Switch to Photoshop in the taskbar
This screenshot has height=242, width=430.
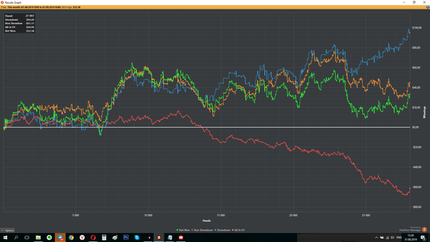126,238
